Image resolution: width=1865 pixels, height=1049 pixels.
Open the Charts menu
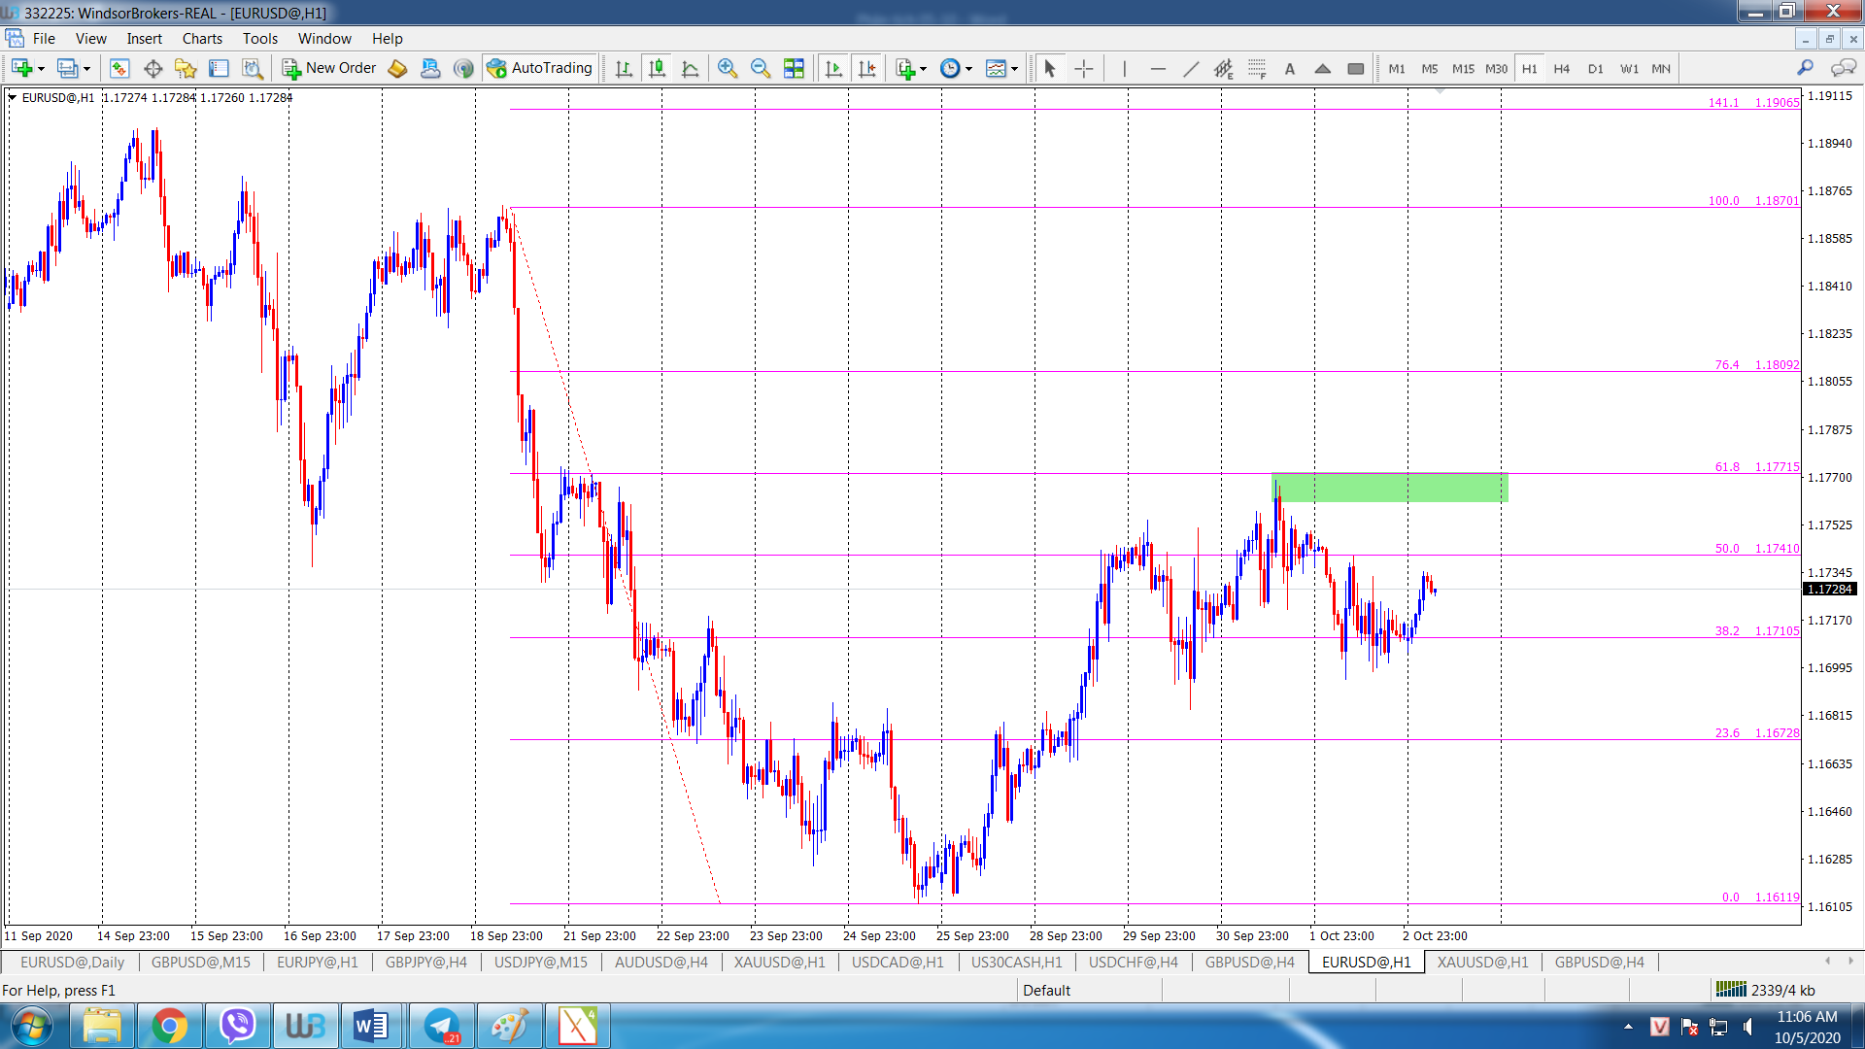[202, 39]
